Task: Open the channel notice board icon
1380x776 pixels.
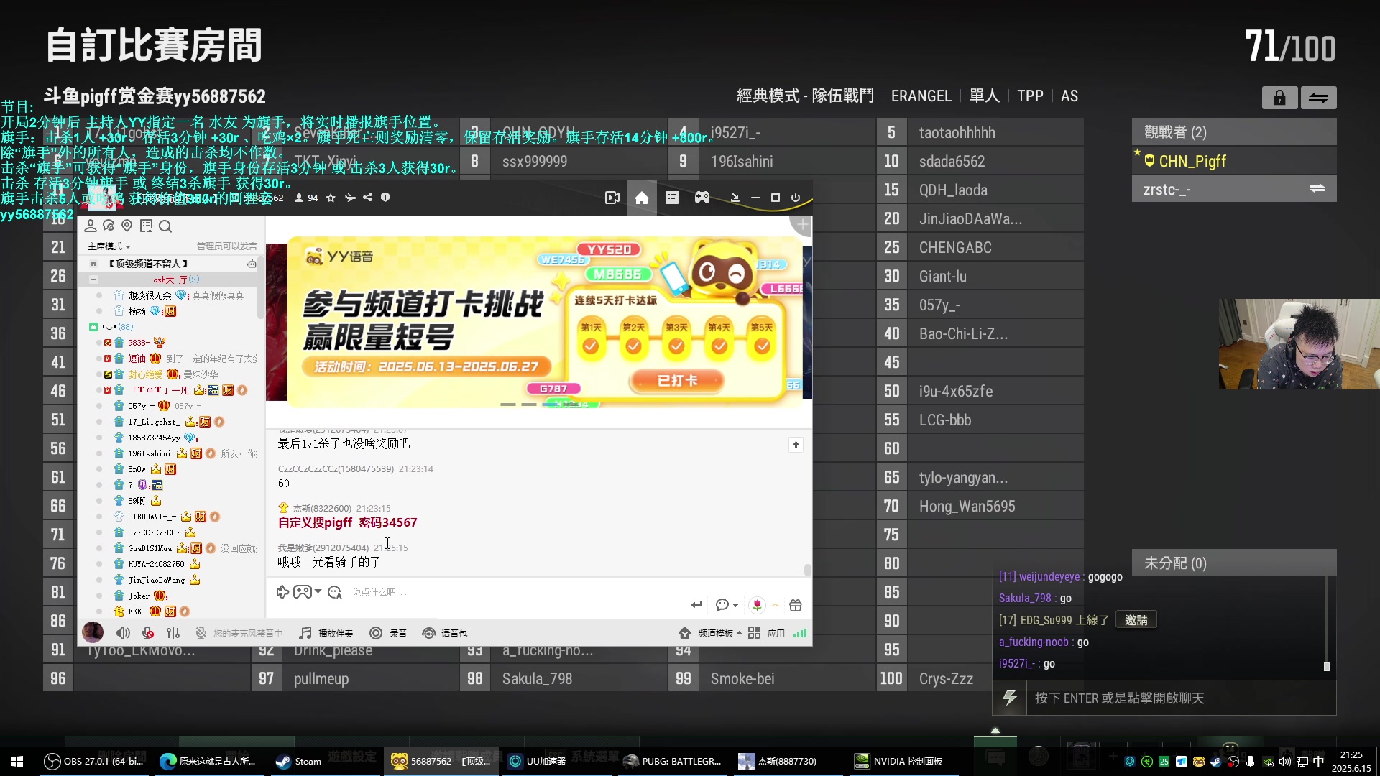Action: (x=146, y=226)
